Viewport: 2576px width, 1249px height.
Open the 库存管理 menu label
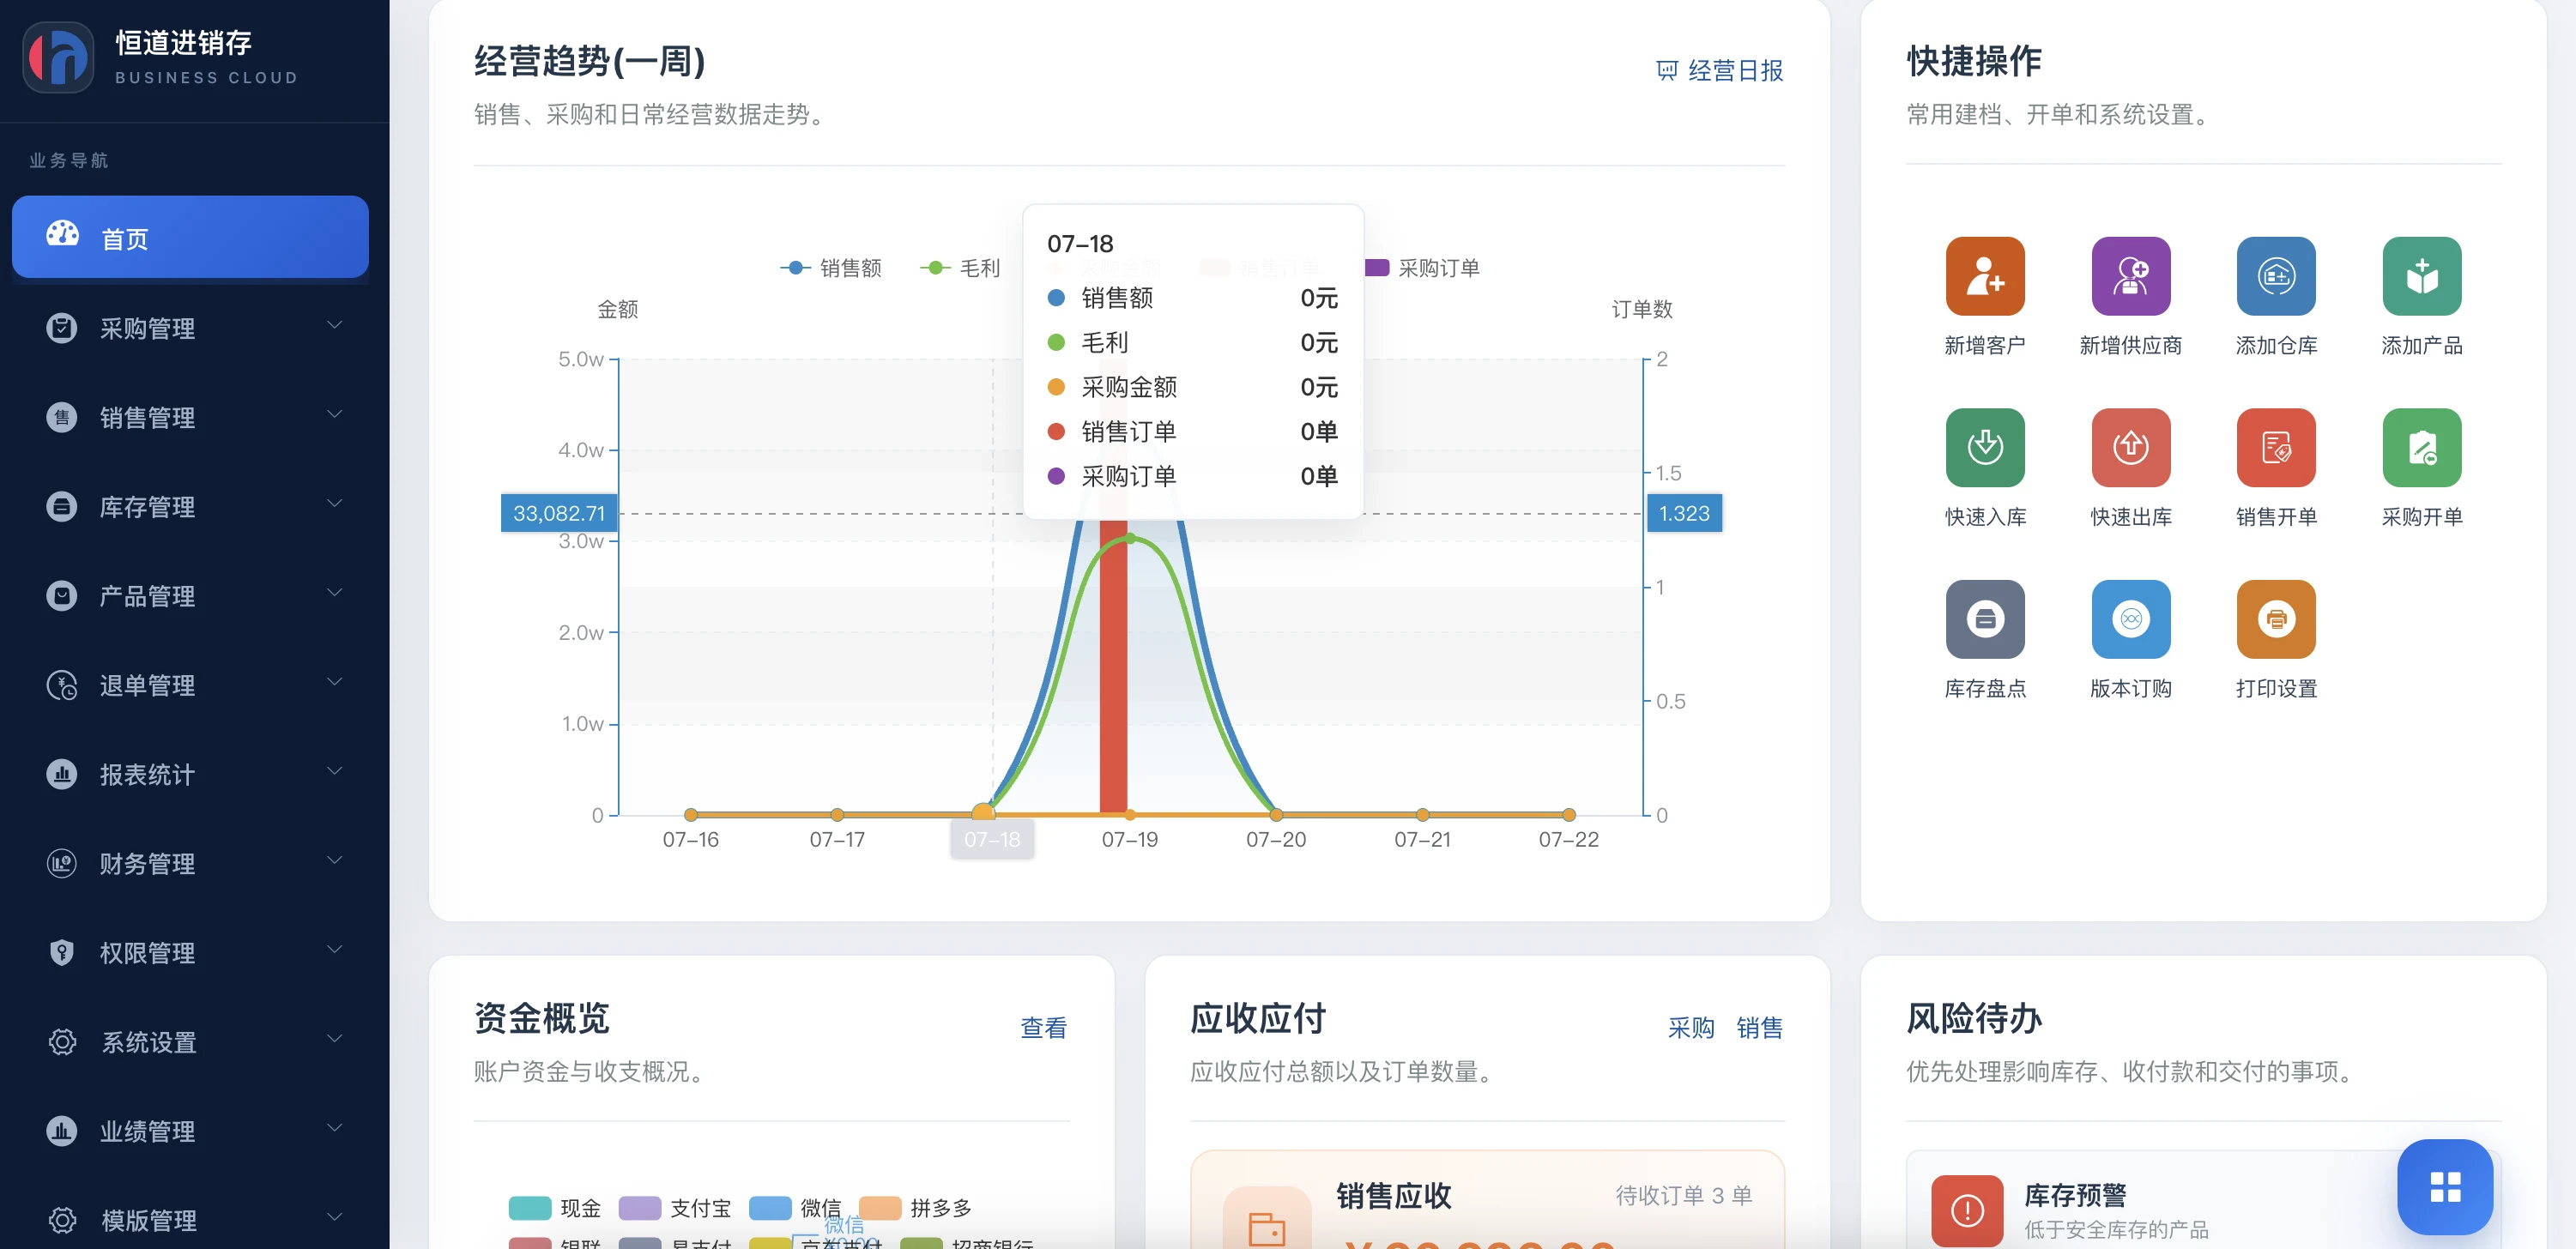[x=147, y=506]
